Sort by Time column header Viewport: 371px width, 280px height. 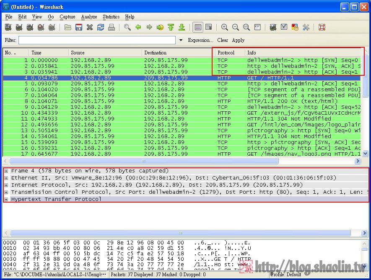[x=49, y=53]
